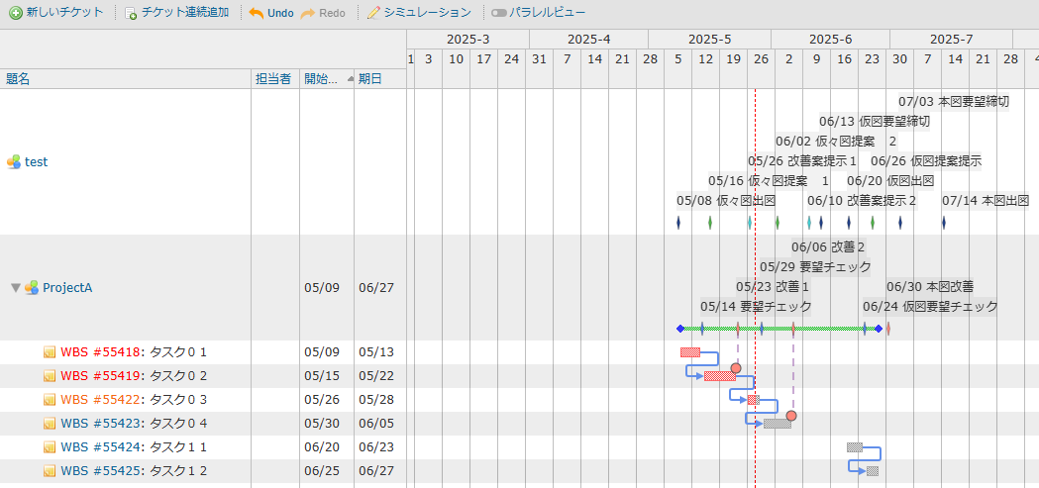Click the assignee column header
This screenshot has width=1039, height=488.
click(x=272, y=79)
